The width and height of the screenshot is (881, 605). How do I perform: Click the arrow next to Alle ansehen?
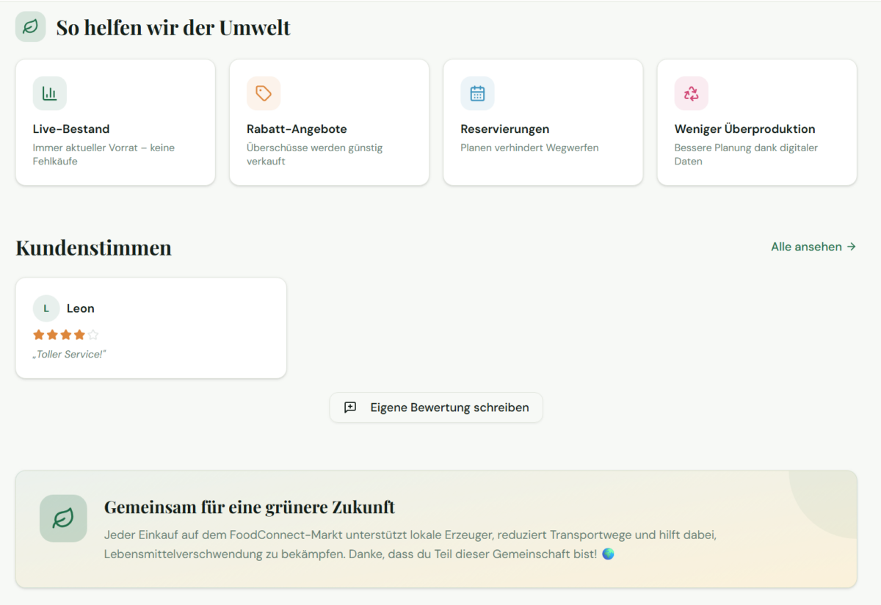click(852, 247)
